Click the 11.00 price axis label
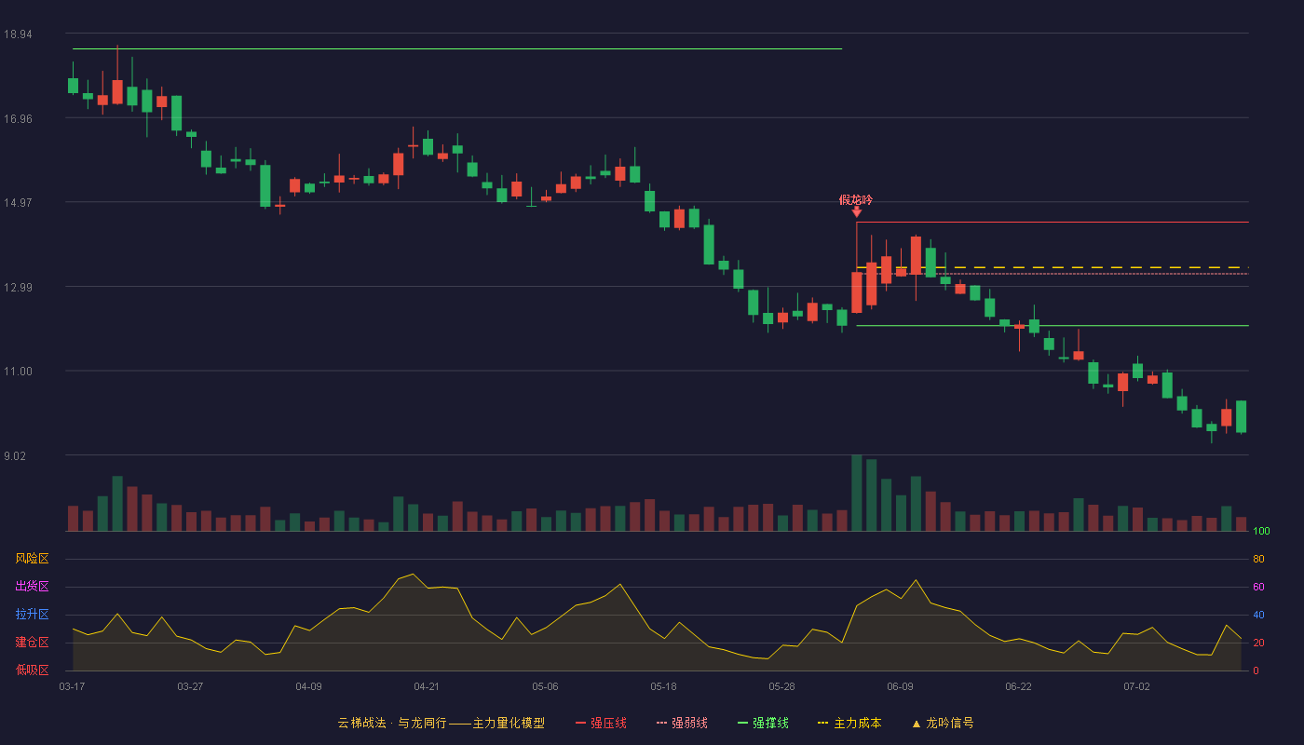This screenshot has height=745, width=1304. 18,372
